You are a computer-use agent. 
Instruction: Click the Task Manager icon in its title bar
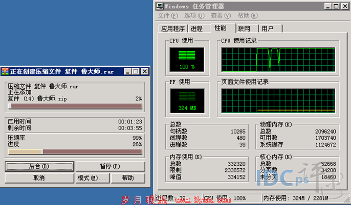160,6
